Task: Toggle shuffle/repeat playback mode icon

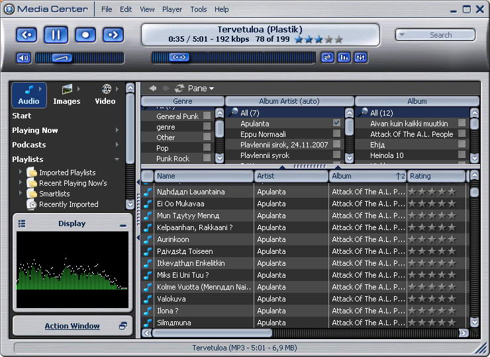Action: (x=327, y=58)
